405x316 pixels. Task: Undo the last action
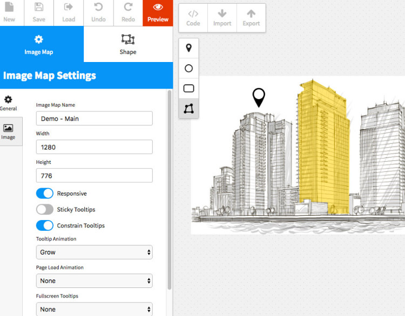click(x=98, y=13)
